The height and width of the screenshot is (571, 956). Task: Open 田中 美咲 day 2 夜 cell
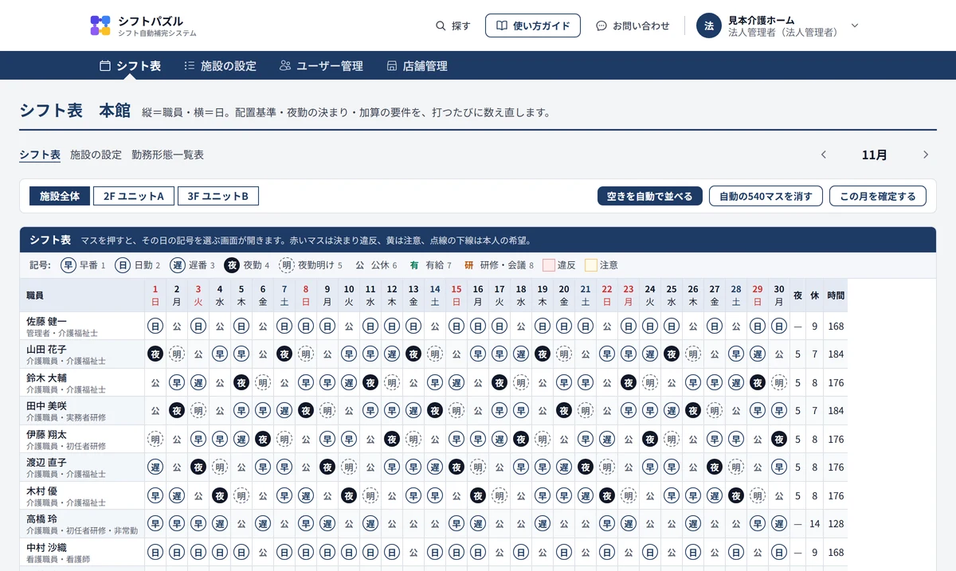pos(177,411)
